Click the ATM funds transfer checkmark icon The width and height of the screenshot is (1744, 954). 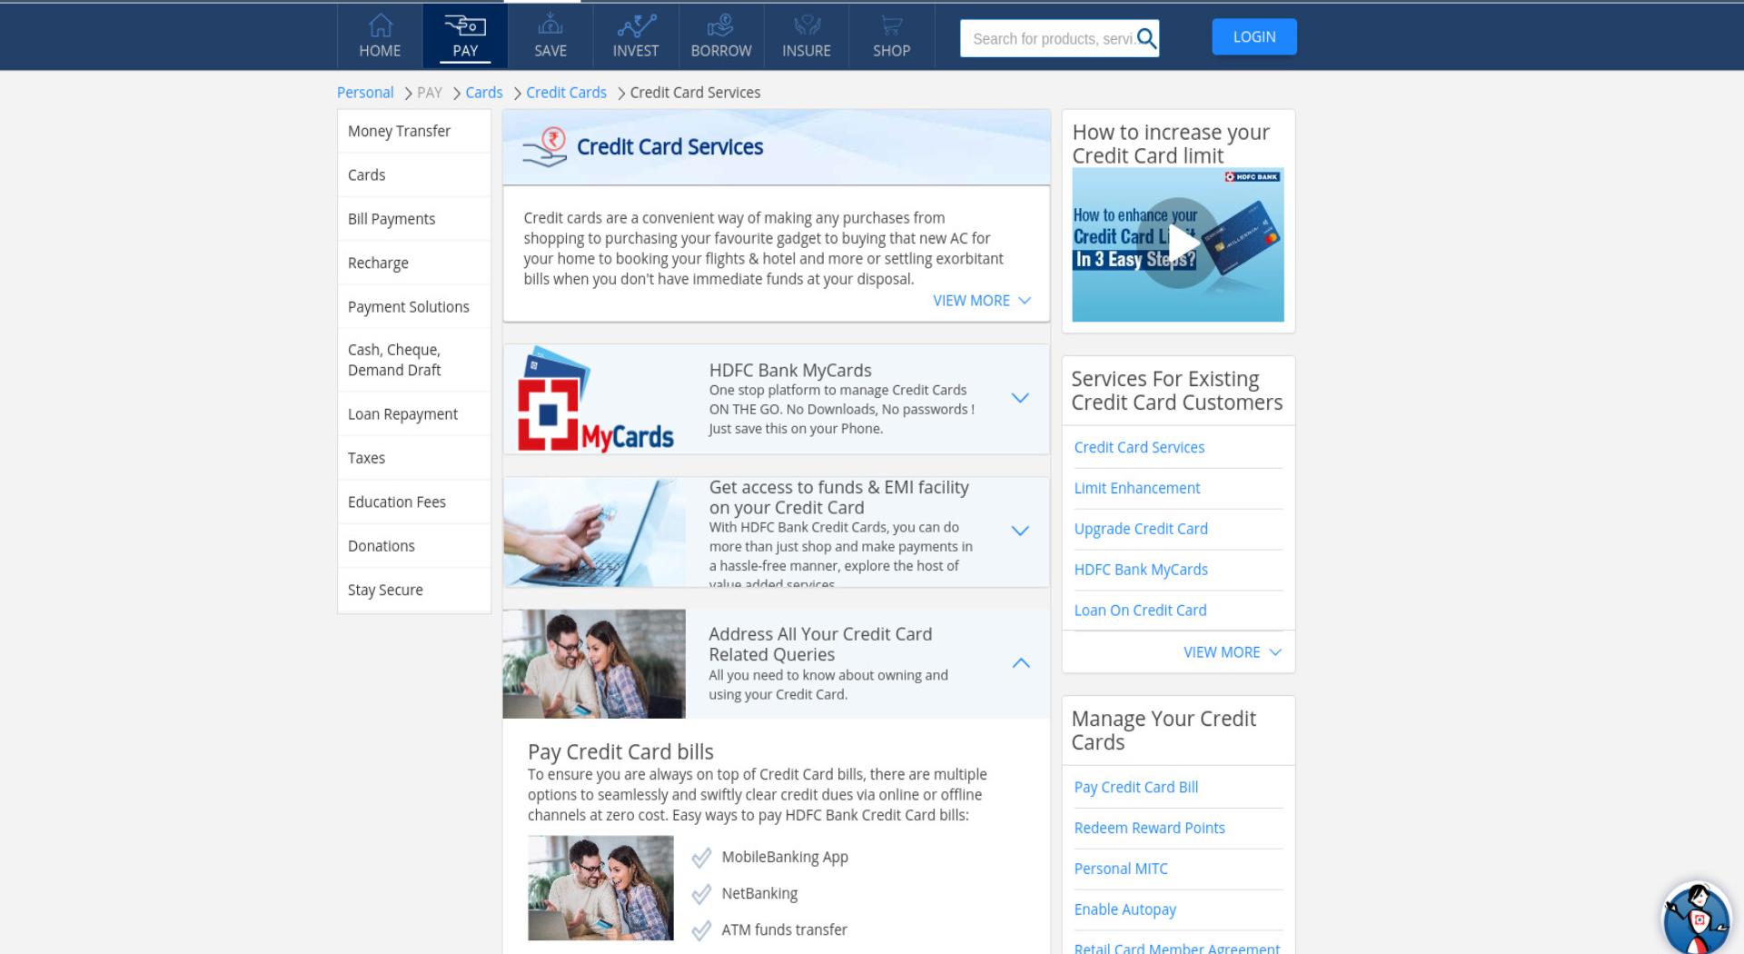tap(701, 930)
